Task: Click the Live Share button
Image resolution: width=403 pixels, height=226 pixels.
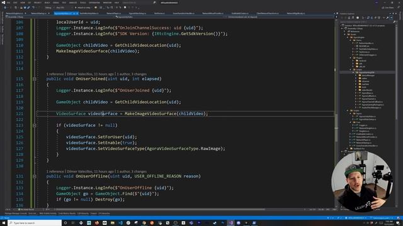Action: (388, 8)
